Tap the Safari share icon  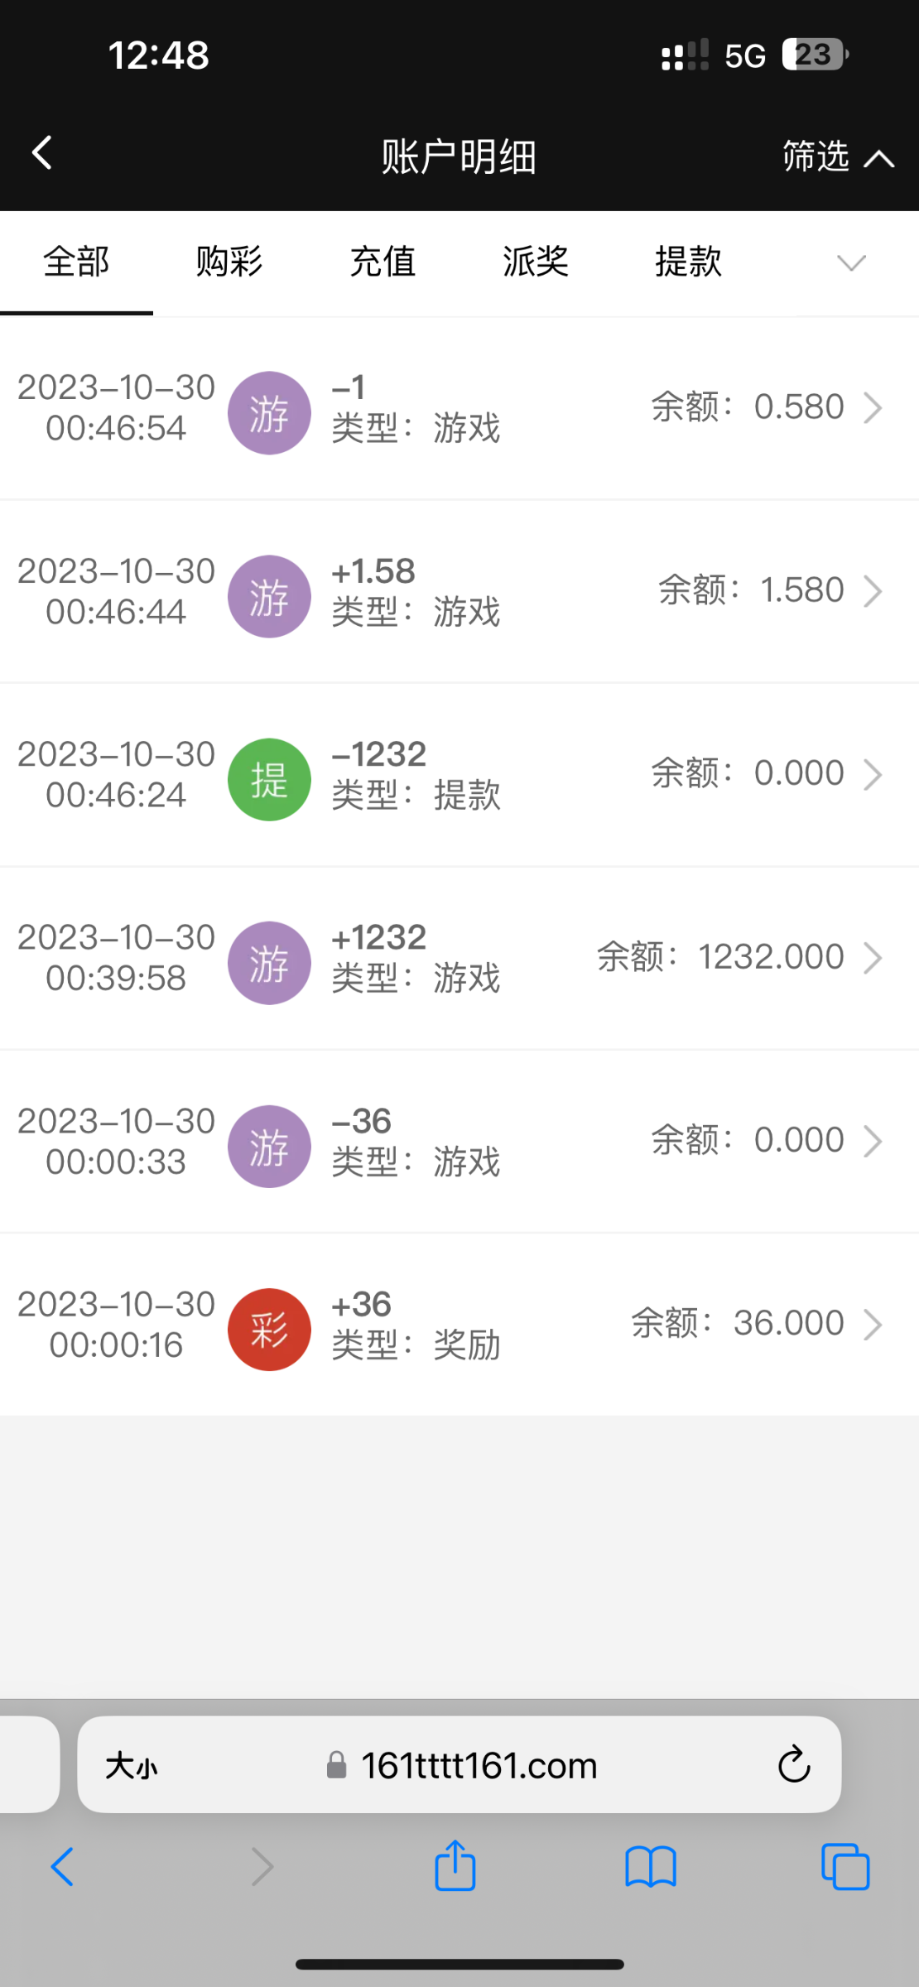click(455, 1866)
